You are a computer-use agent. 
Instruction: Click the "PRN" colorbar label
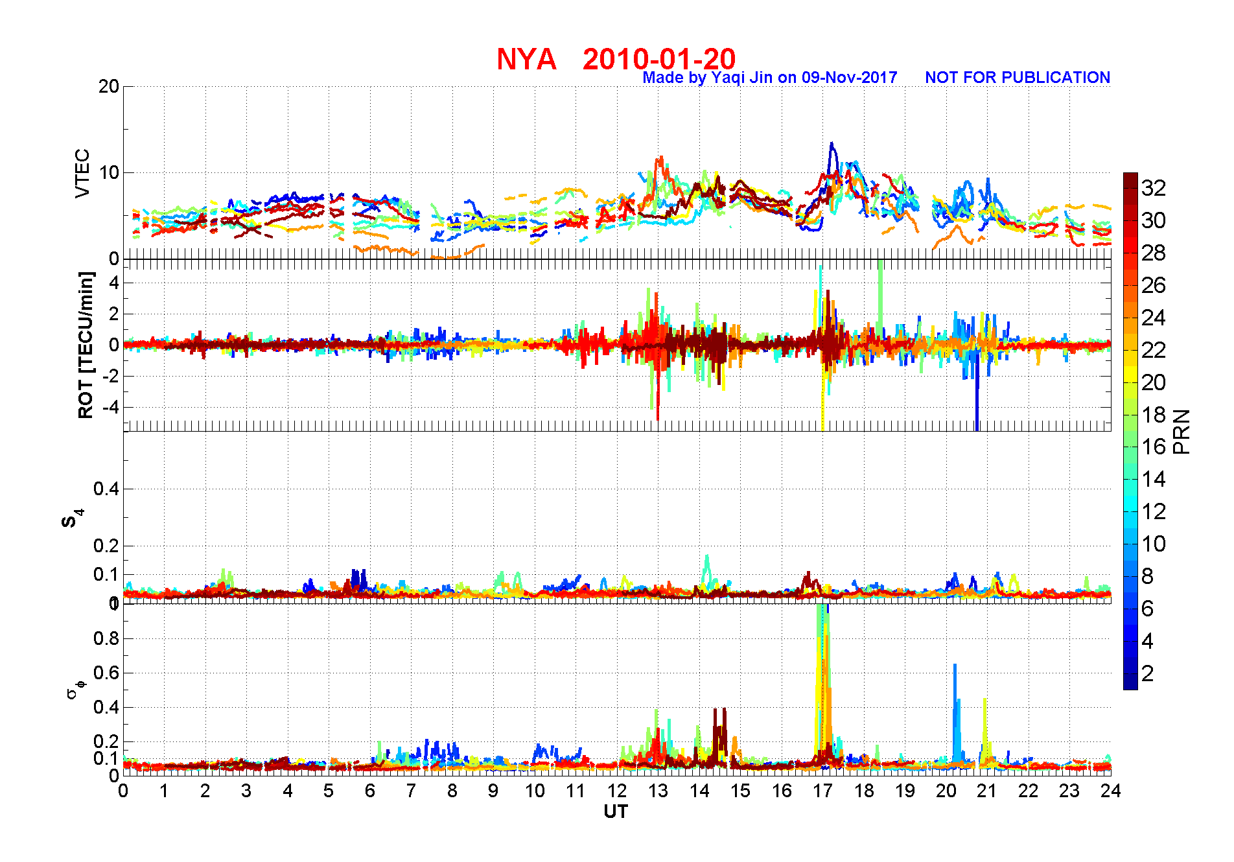tap(1182, 432)
